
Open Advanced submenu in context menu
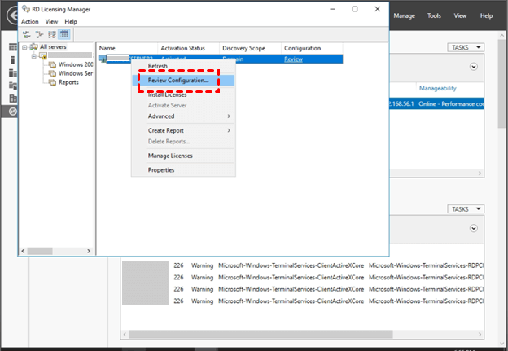tap(161, 116)
